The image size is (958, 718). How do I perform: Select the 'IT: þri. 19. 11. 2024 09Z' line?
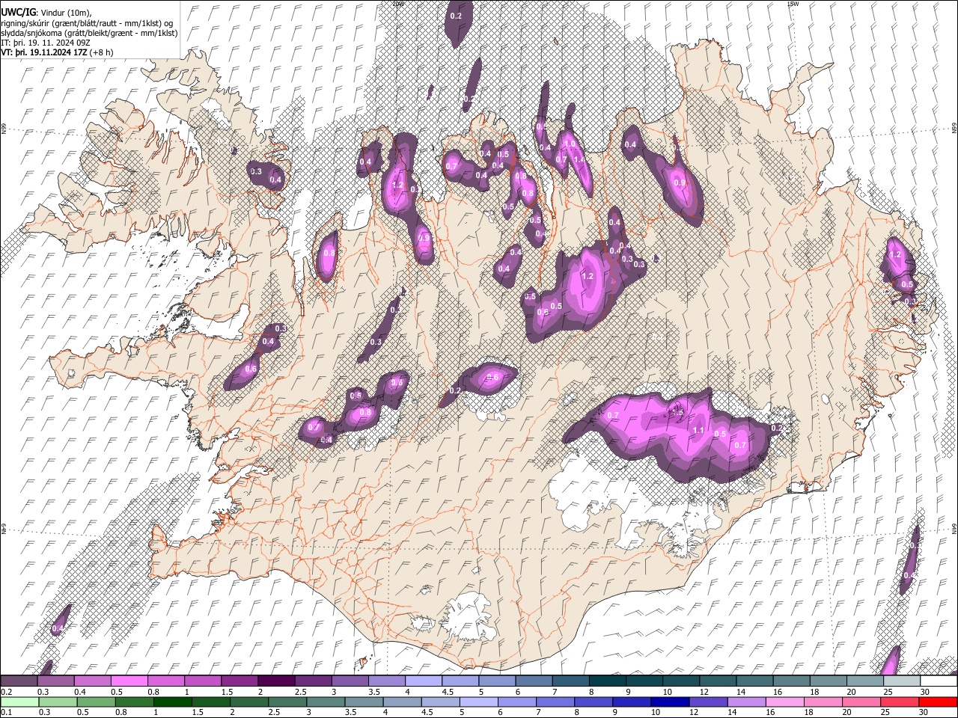click(46, 43)
